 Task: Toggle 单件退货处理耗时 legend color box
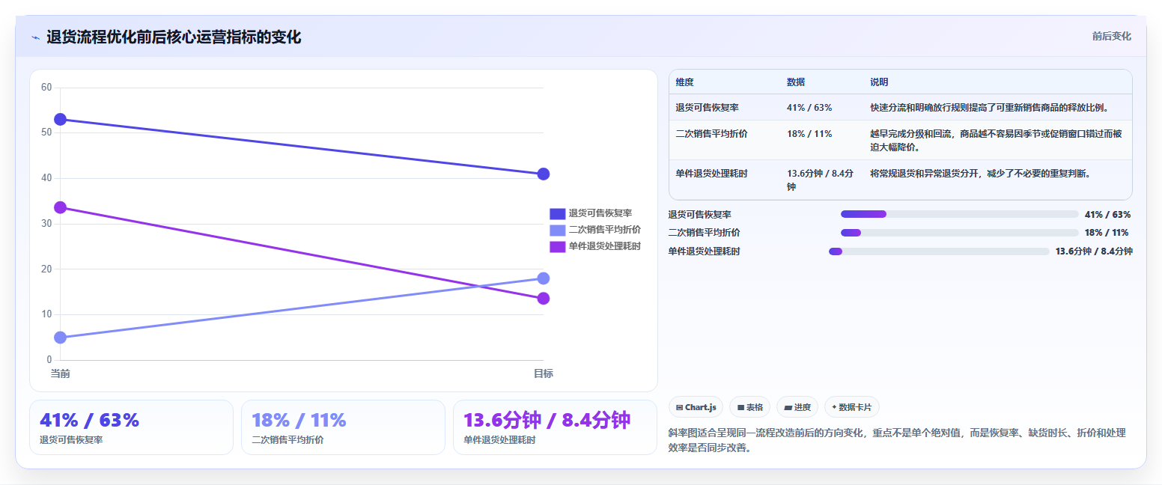pyautogui.click(x=558, y=247)
